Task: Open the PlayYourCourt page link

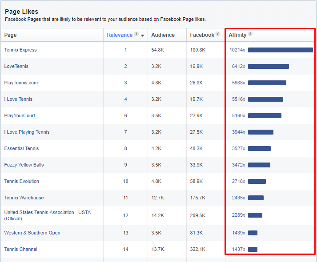Action: coord(20,115)
